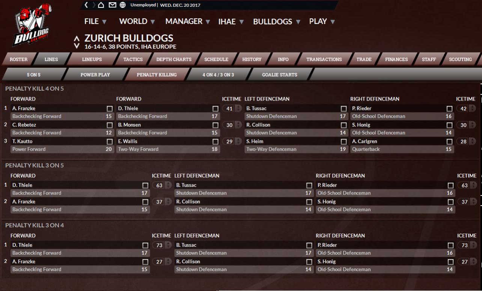
Task: Click E. Wallis's Two-Way Forward role
Action: [138, 149]
